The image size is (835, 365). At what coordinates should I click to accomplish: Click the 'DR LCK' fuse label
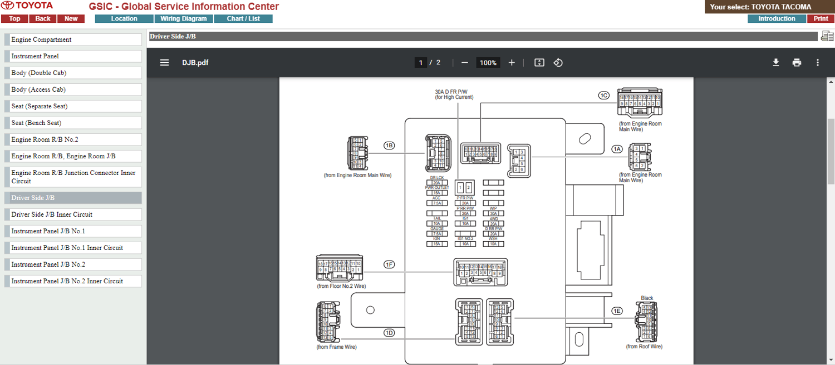(437, 178)
